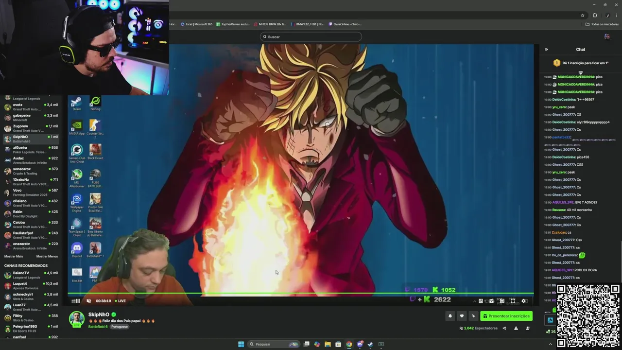Collapse the Chat panel
The image size is (622, 350).
547,50
